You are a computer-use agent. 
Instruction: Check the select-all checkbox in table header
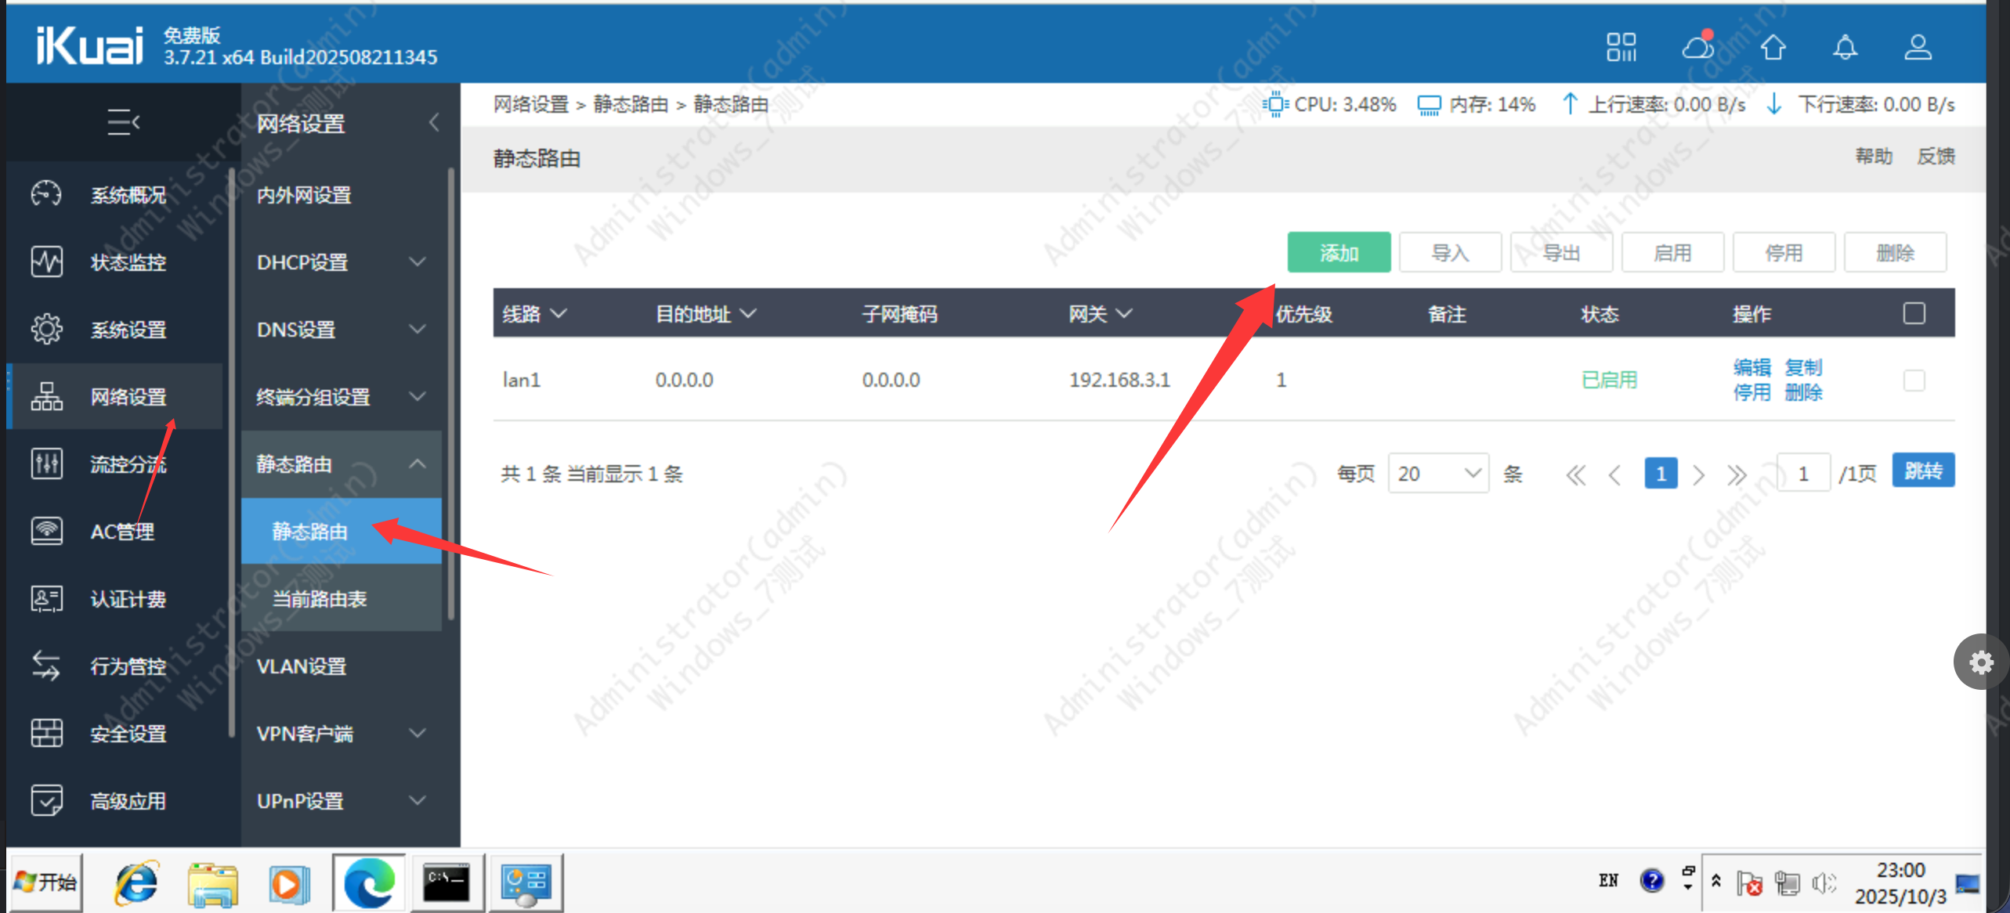(x=1914, y=313)
